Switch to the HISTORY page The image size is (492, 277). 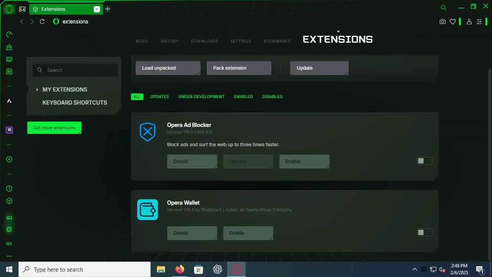coord(170,41)
